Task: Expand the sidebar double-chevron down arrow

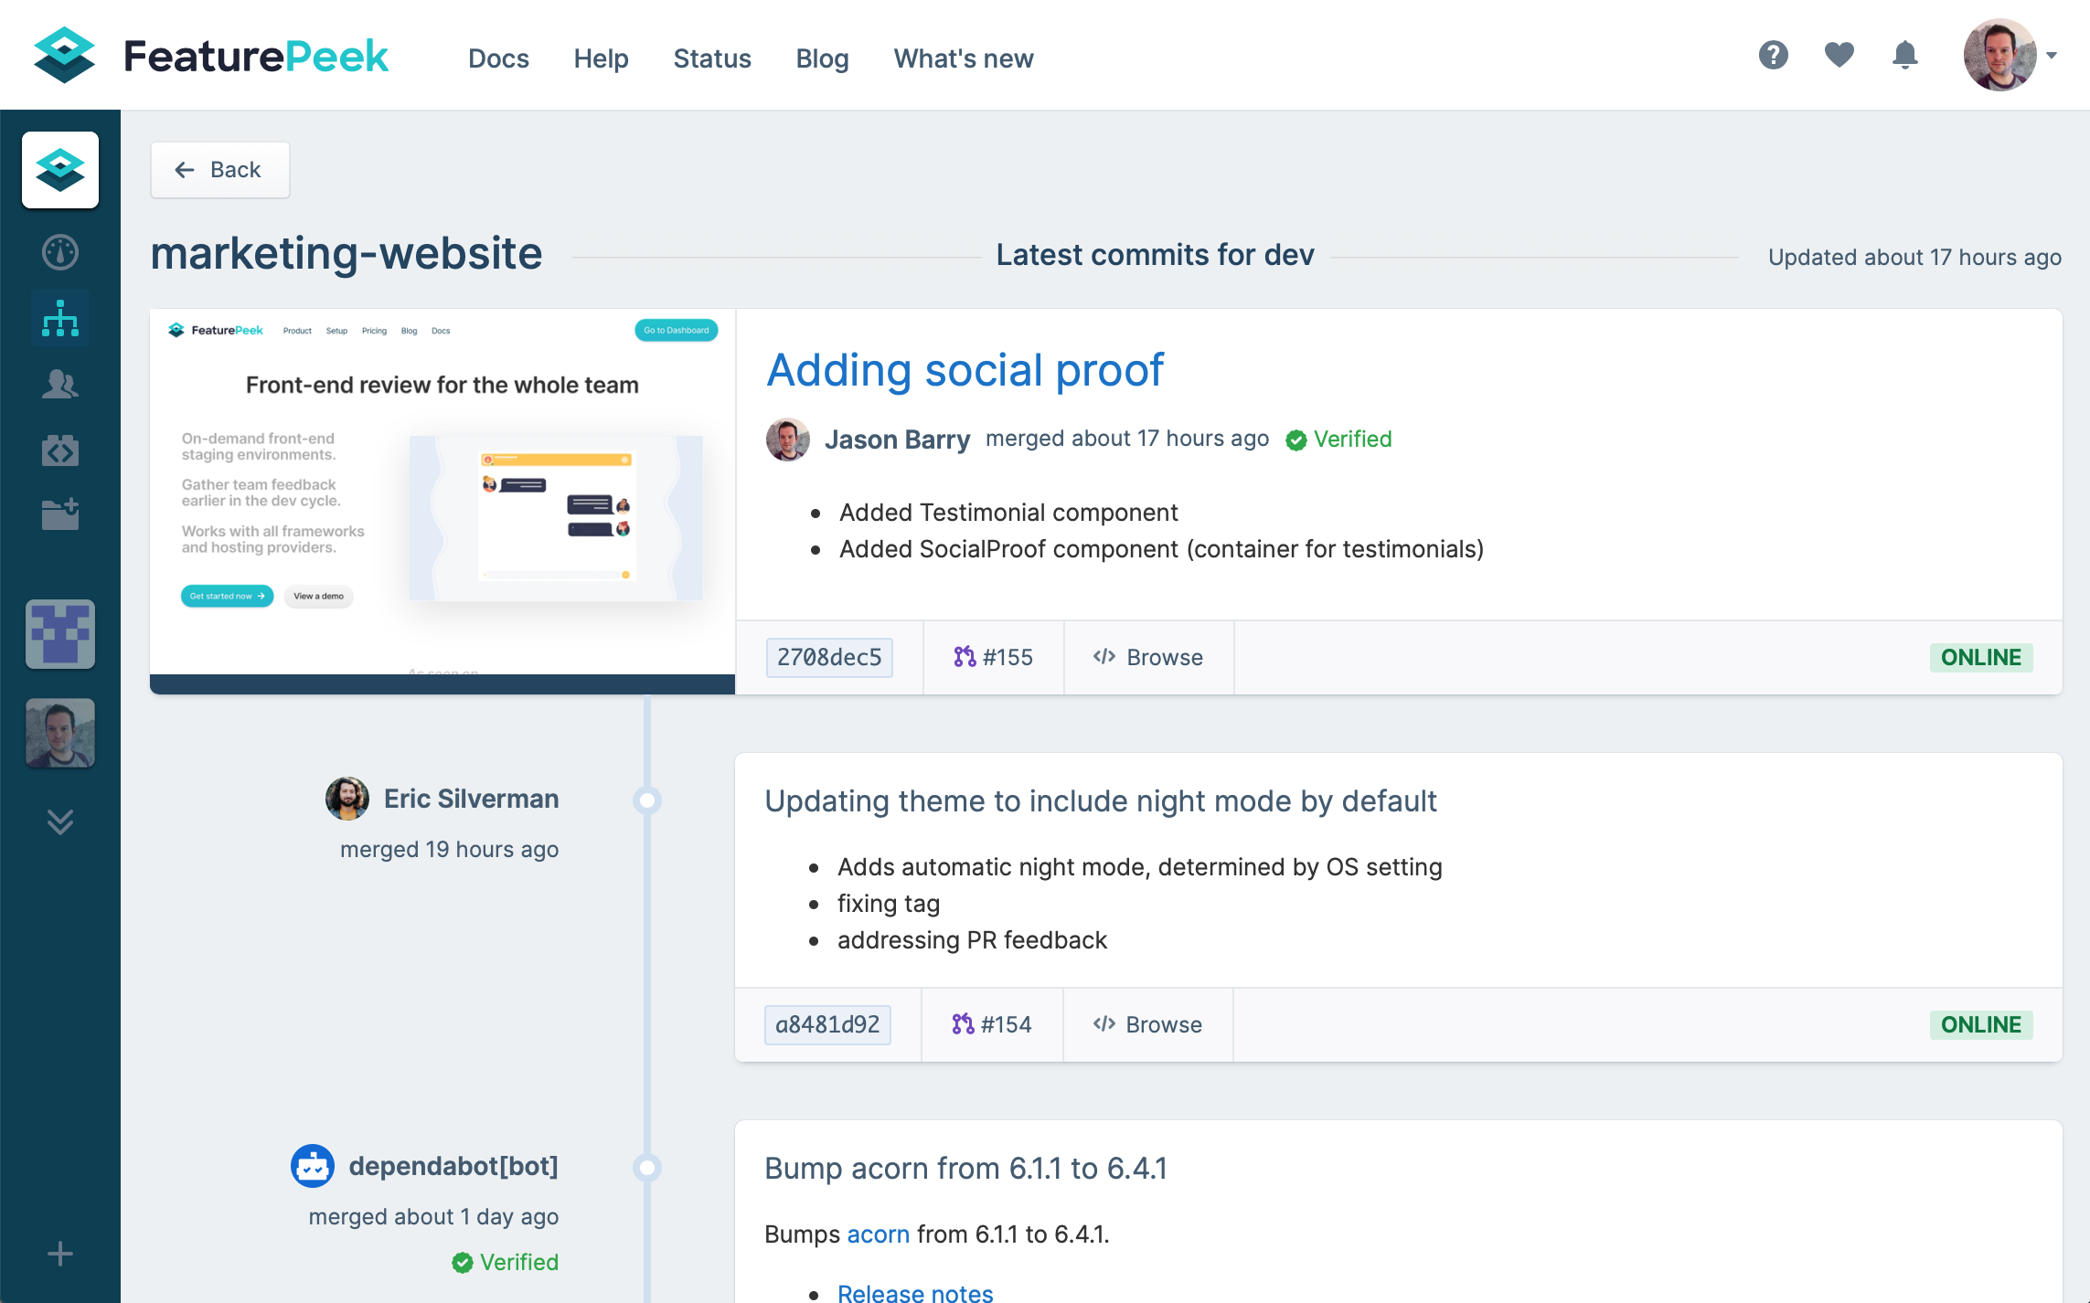Action: (x=60, y=822)
